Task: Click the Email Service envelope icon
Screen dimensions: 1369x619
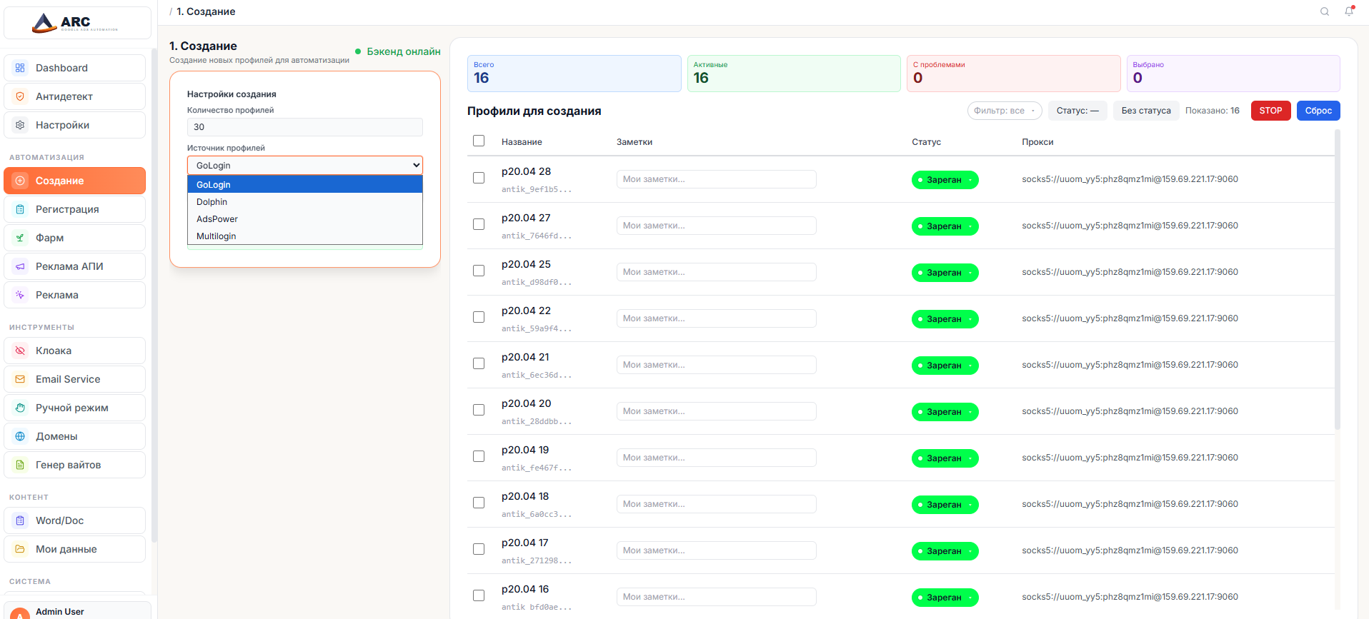Action: click(x=20, y=379)
